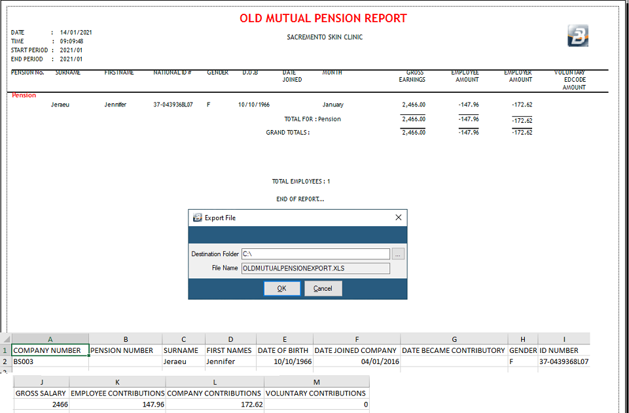
Task: Click cell value 172.62 under Company Contributions
Action: pos(215,405)
